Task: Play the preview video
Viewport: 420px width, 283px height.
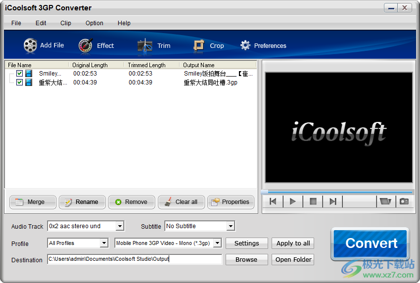Action: (293, 202)
